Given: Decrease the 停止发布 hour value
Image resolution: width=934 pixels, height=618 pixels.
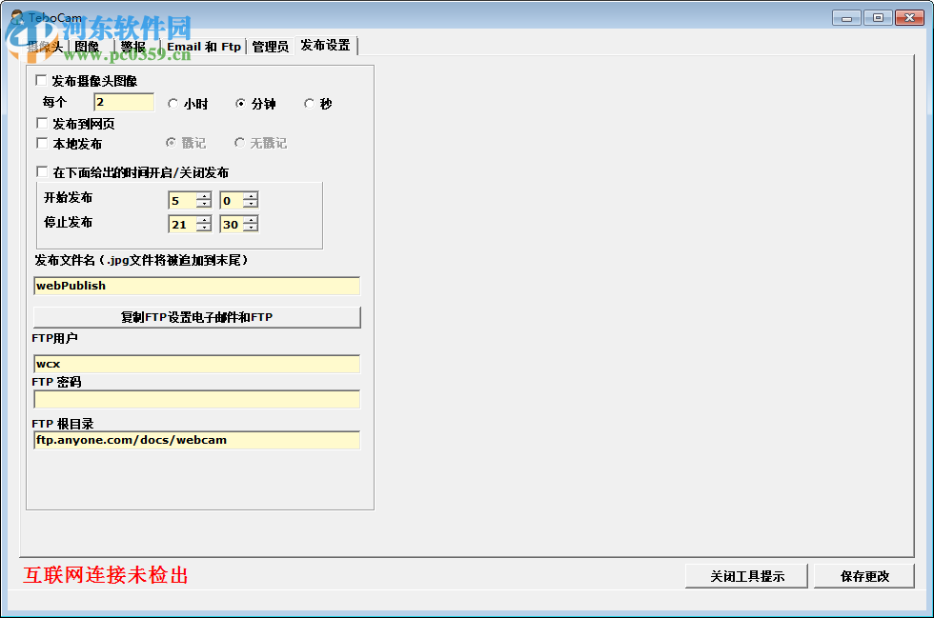Looking at the screenshot, I should tap(204, 228).
